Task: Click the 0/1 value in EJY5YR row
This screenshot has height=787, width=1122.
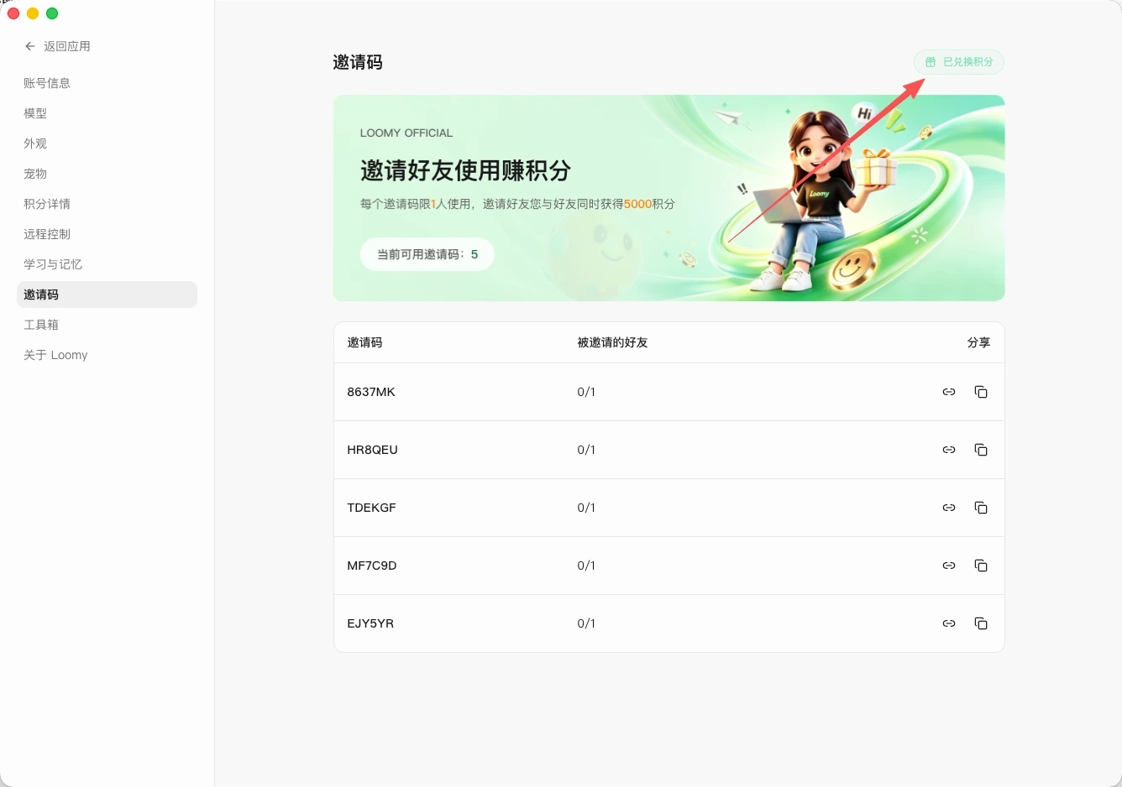Action: 586,623
